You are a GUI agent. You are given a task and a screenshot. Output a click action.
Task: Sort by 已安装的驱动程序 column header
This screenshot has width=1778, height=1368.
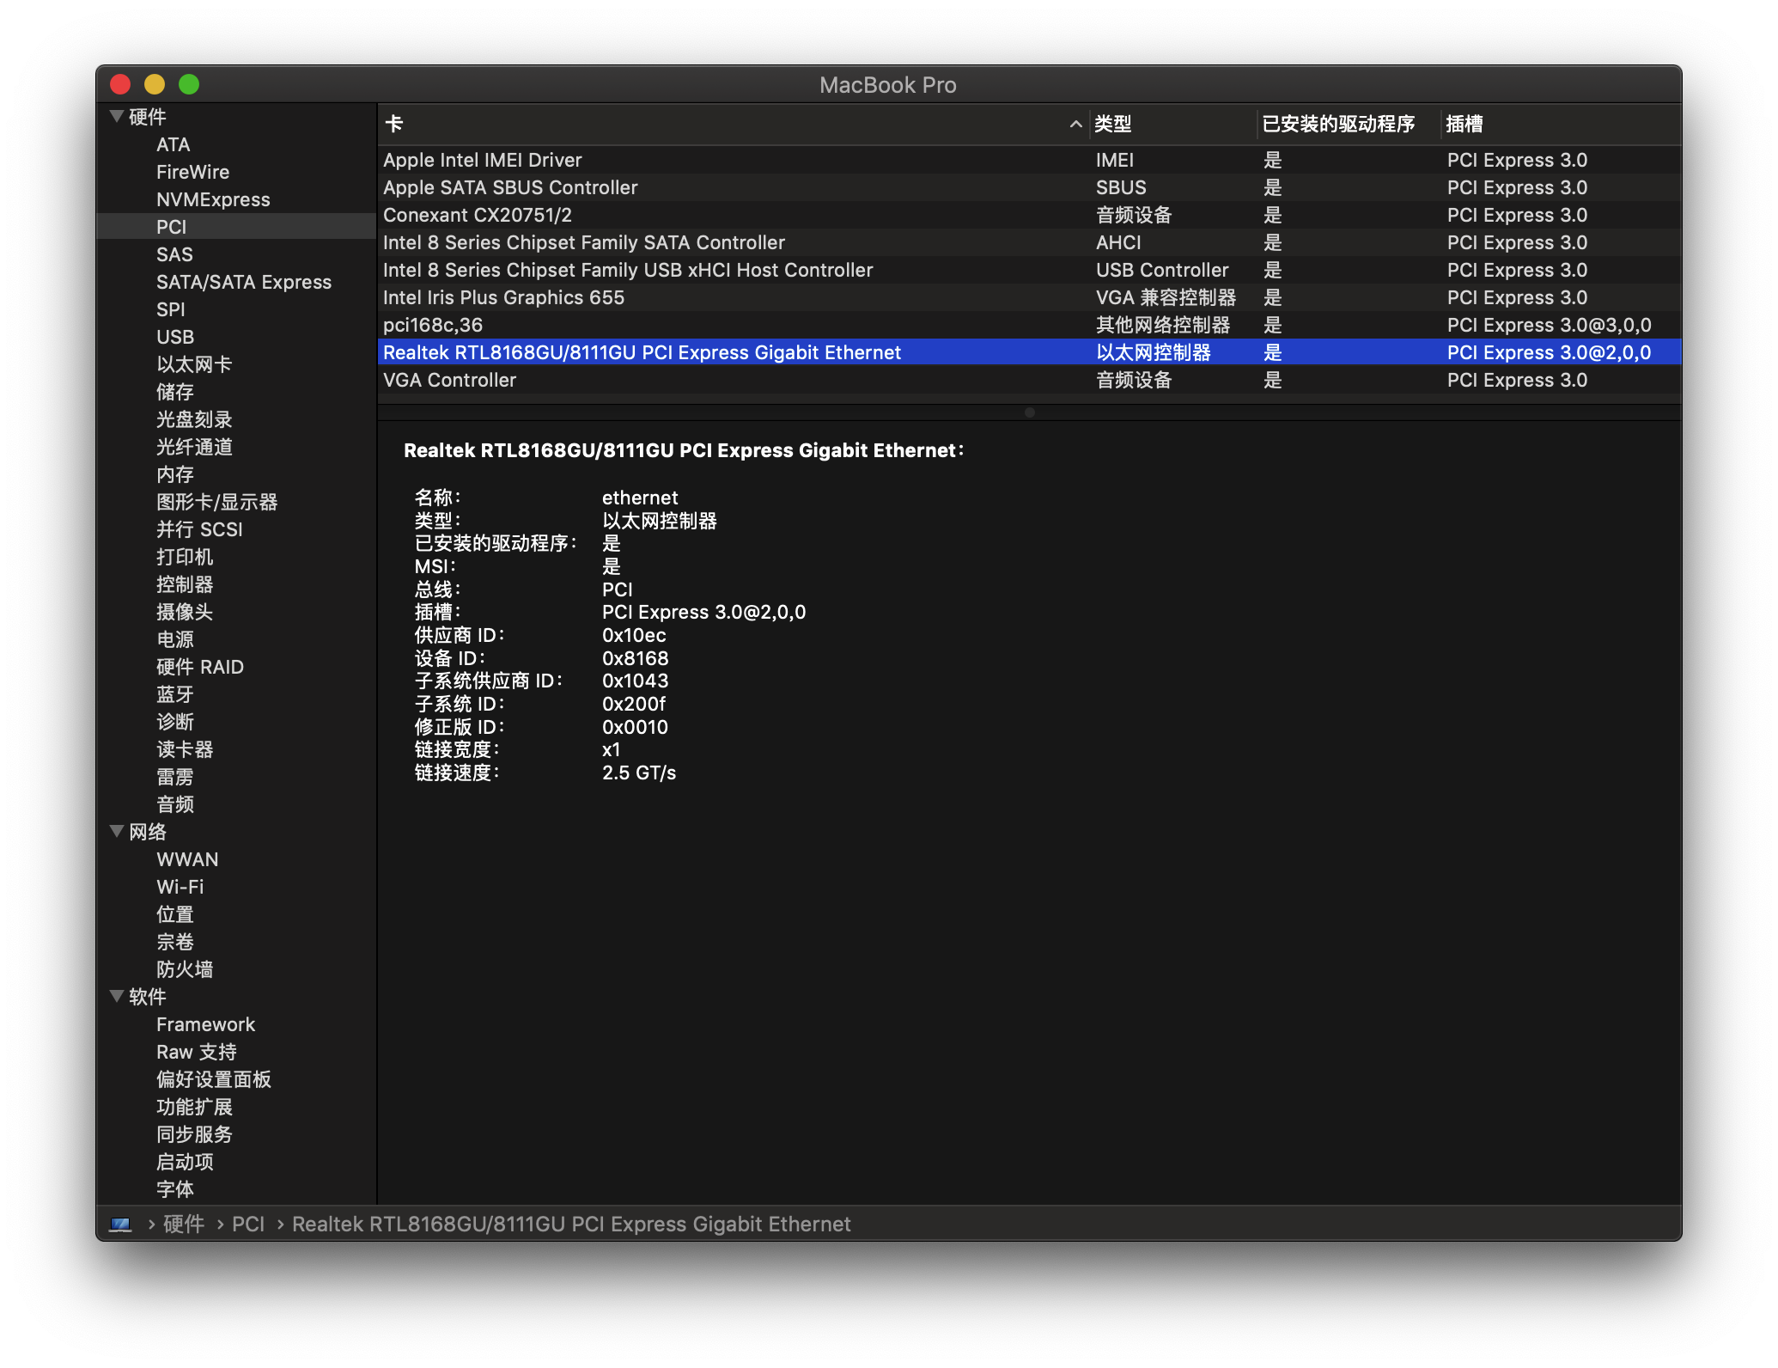click(1338, 124)
